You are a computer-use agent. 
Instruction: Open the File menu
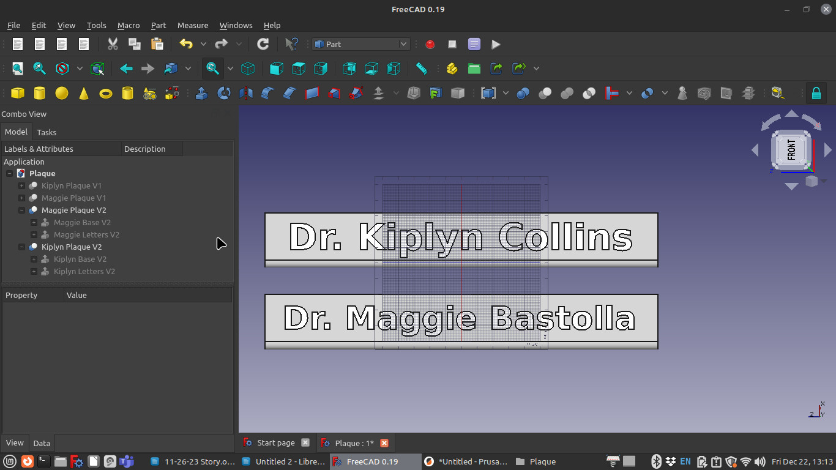13,25
